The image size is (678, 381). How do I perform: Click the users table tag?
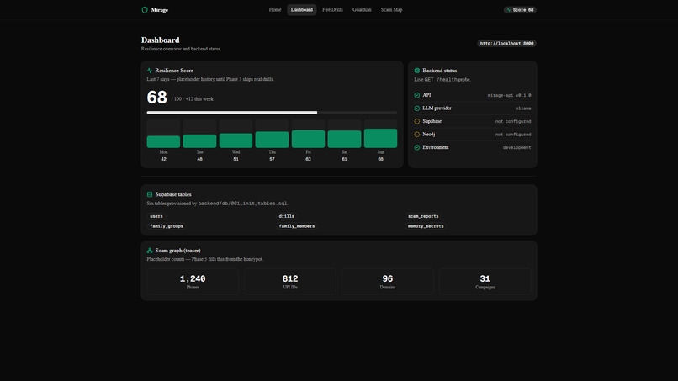(x=156, y=216)
